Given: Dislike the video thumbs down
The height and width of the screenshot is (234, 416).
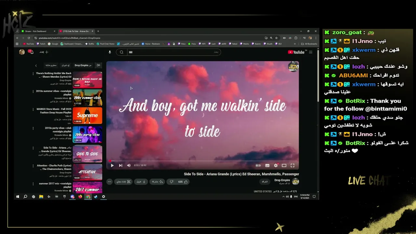Looking at the screenshot, I should [x=172, y=182].
